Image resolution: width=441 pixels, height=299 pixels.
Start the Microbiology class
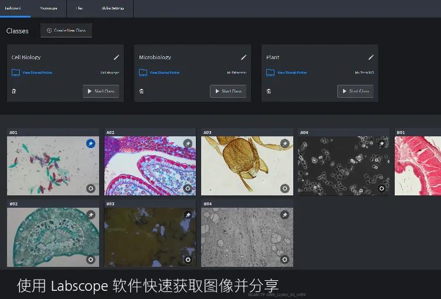tap(228, 91)
